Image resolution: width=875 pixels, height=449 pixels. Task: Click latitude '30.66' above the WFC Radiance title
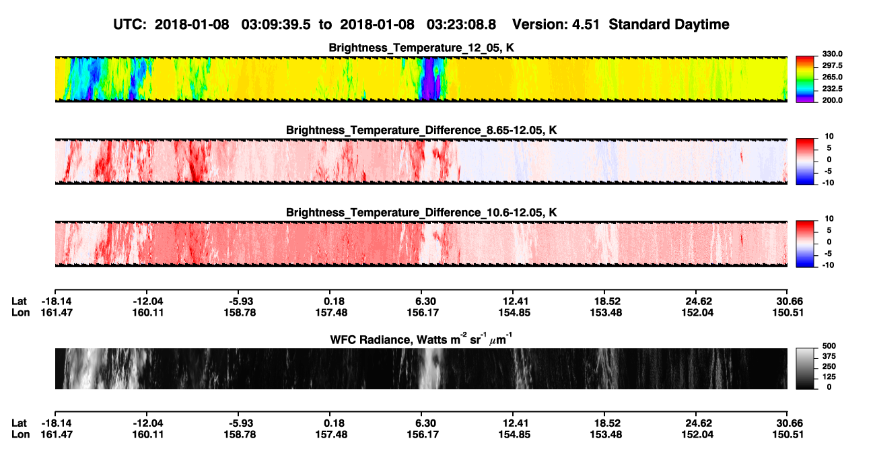click(x=788, y=301)
